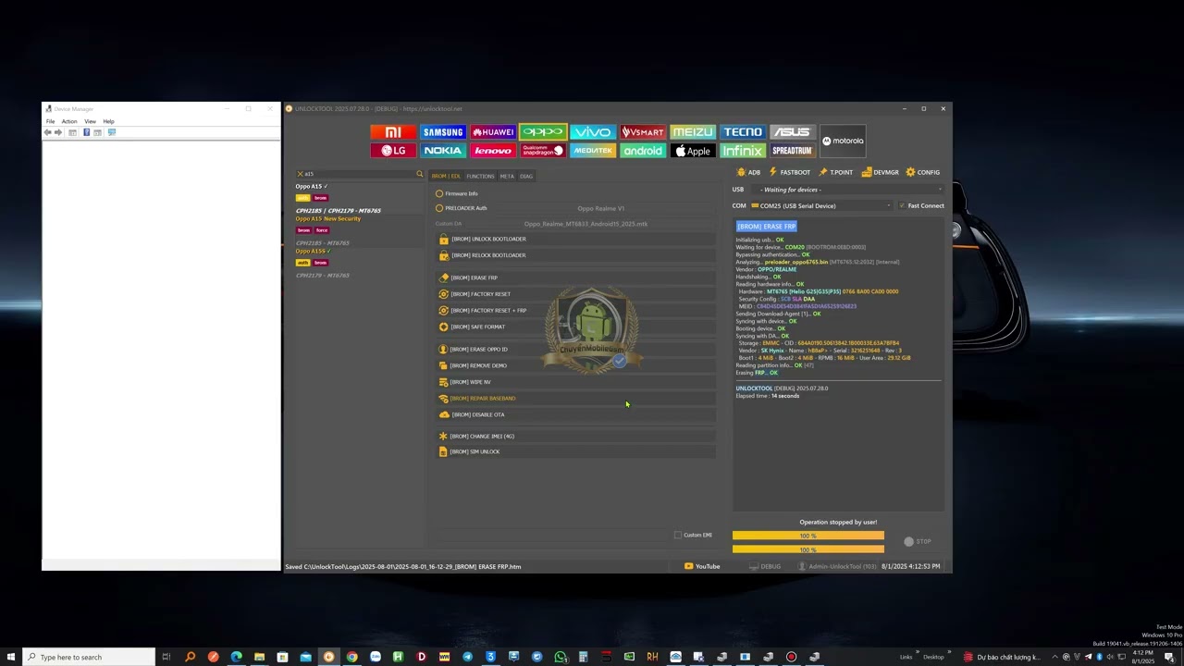This screenshot has width=1184, height=666.
Task: Select the Mi Xiaomi brand logo
Action: (x=393, y=132)
